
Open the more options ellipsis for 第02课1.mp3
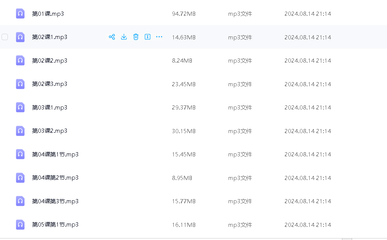159,37
